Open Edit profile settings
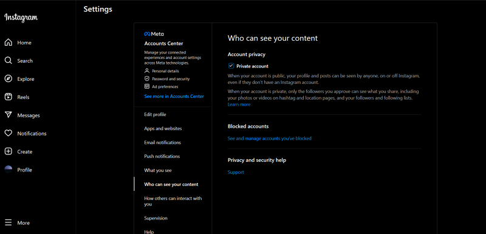 (x=155, y=115)
